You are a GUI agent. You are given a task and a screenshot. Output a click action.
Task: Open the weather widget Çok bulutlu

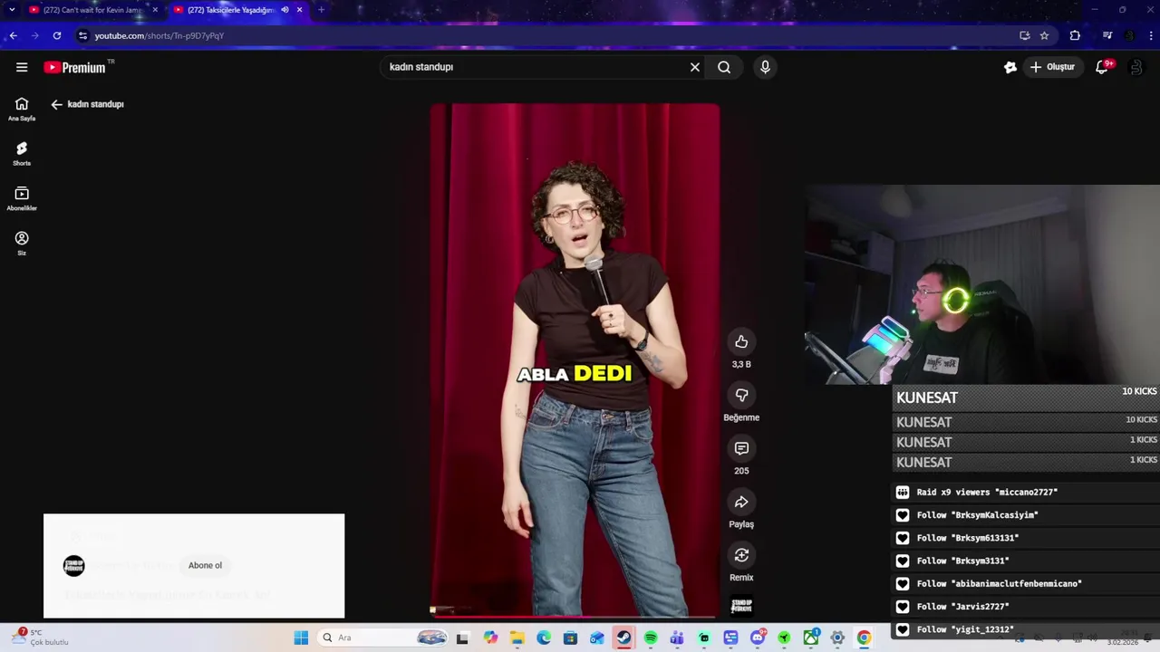(x=41, y=638)
